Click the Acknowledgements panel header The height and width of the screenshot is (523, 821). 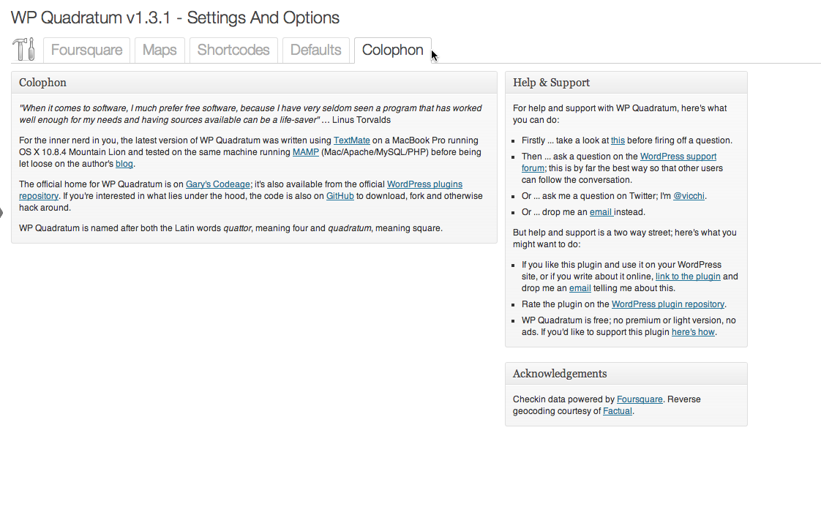(x=626, y=374)
